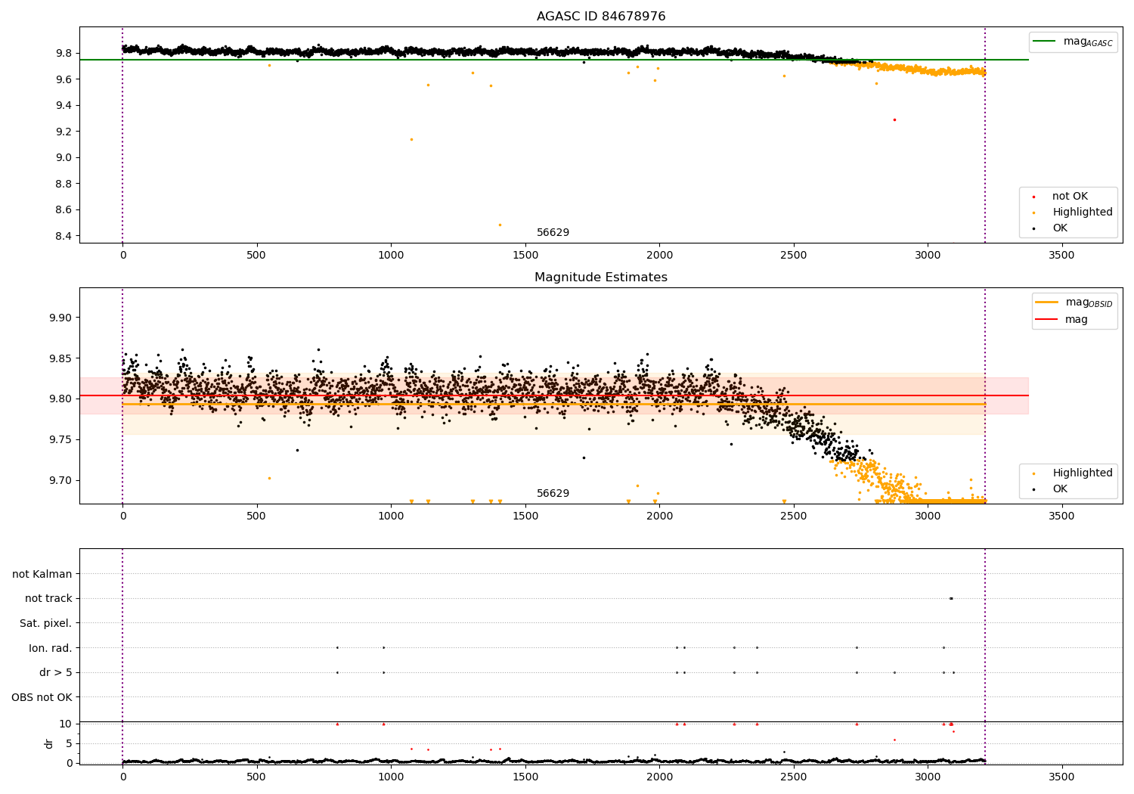
Task: Click the '10' tick on the dr axis
Action: (x=66, y=724)
